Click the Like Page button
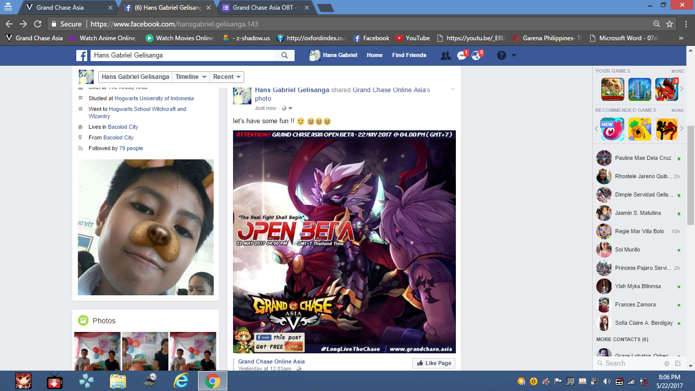This screenshot has height=391, width=695. point(433,363)
